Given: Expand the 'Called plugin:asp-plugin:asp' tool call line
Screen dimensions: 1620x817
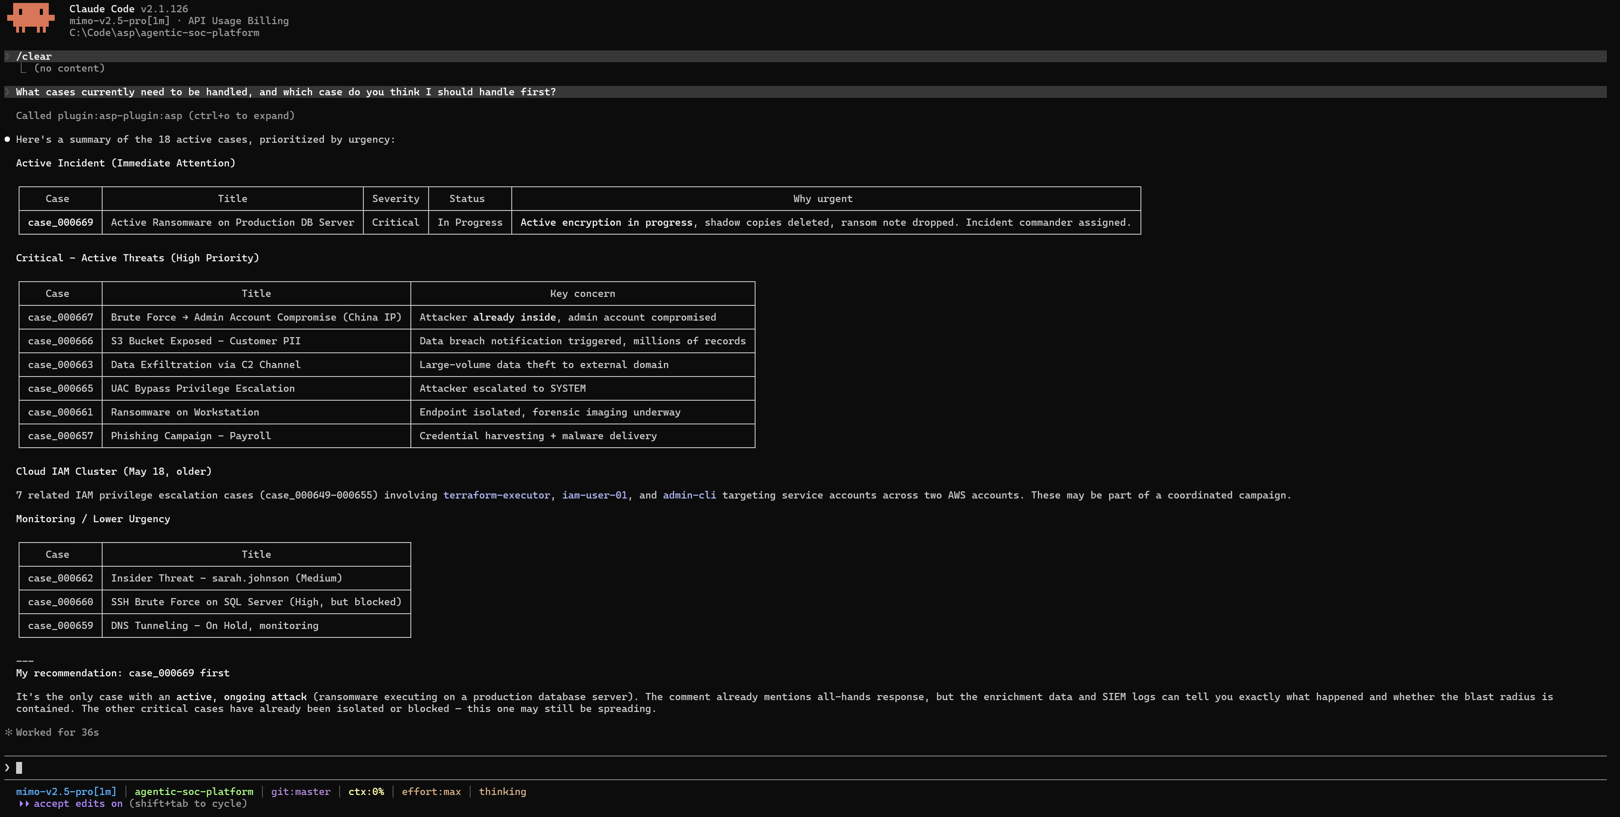Looking at the screenshot, I should point(155,116).
